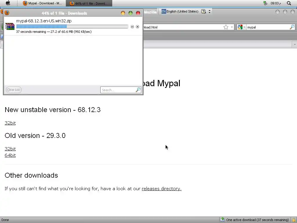Viewport: 297px width, 223px height.
Task: Click the green tray icon beside clock
Action: (x=265, y=3)
